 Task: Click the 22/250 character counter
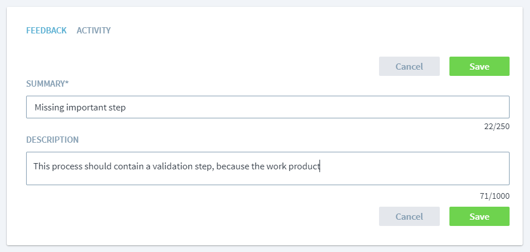click(x=497, y=126)
